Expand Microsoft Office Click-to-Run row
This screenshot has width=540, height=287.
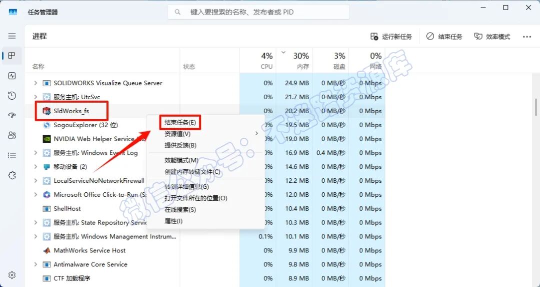point(35,194)
